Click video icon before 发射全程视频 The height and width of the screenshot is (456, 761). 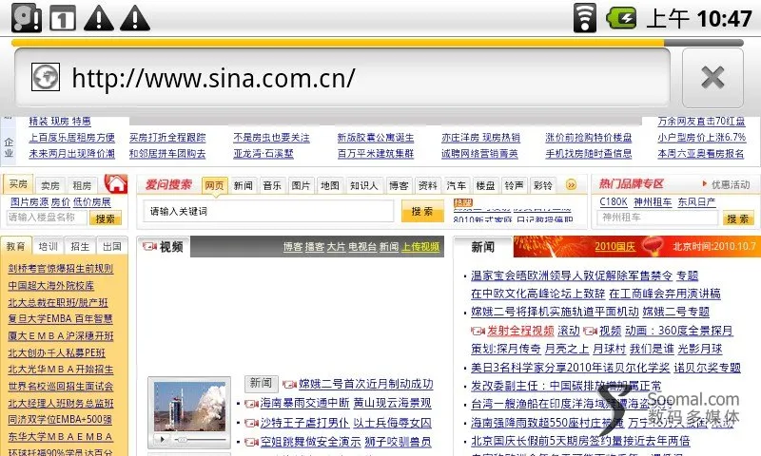(478, 331)
